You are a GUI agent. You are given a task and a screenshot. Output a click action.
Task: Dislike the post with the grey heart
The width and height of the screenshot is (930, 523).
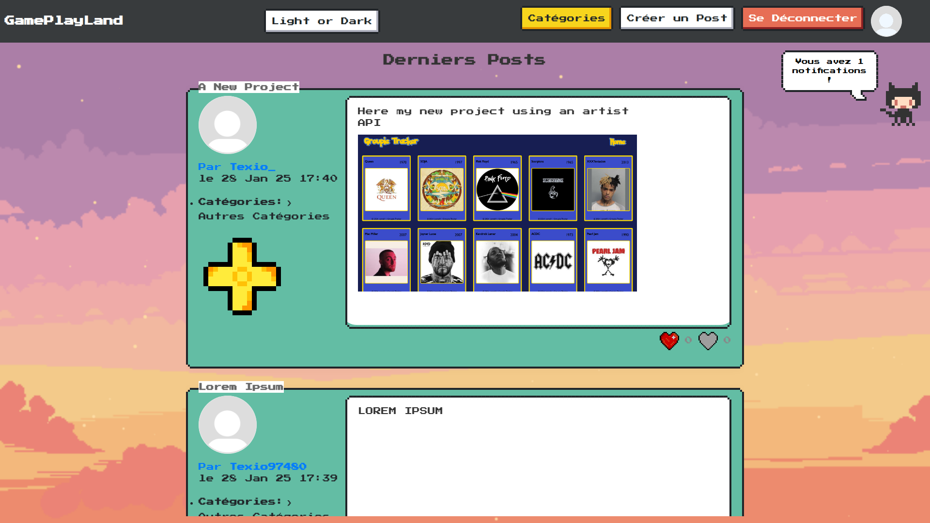tap(708, 340)
